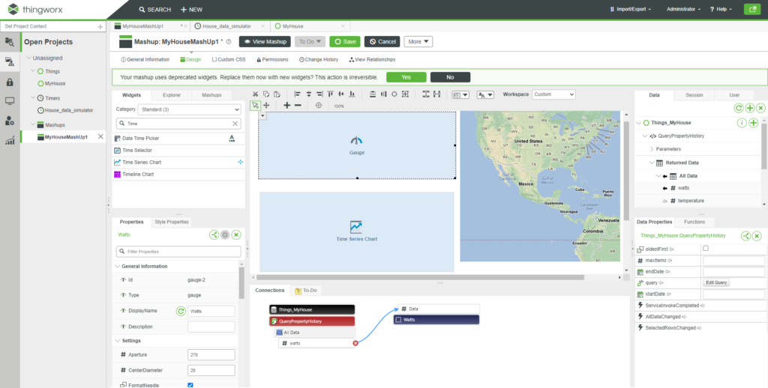Expand the Parameters node
Screen dimensions: 768x388
pos(652,149)
